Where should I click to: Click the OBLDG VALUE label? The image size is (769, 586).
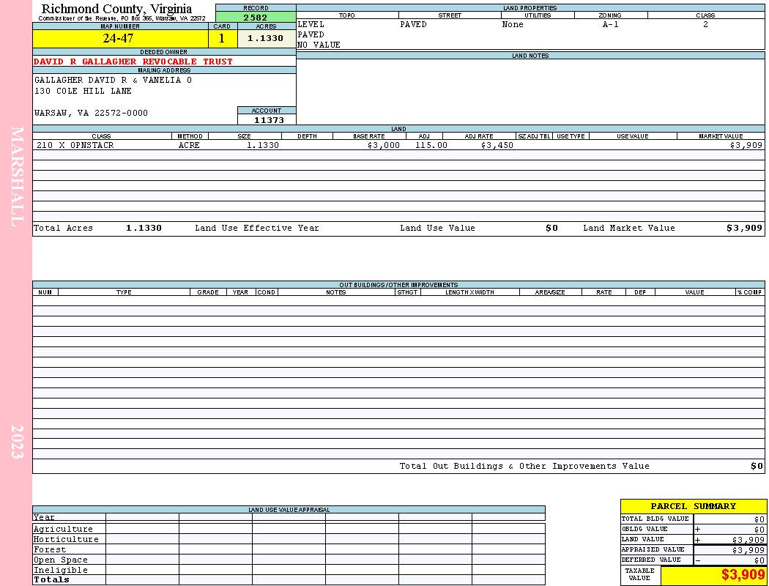(x=644, y=529)
